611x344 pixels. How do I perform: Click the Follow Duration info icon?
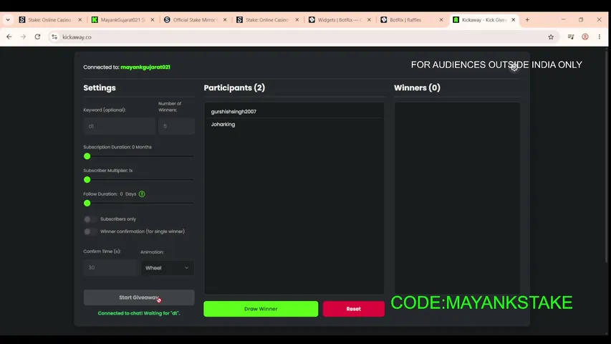(x=142, y=193)
